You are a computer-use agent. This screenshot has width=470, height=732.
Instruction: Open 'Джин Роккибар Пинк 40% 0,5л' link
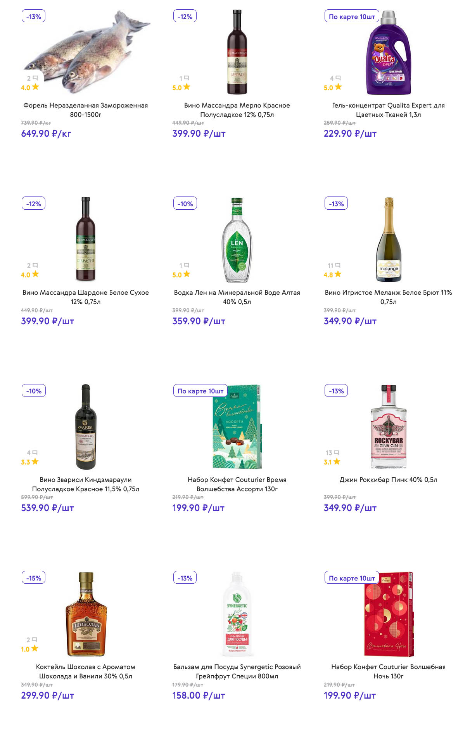tap(388, 480)
